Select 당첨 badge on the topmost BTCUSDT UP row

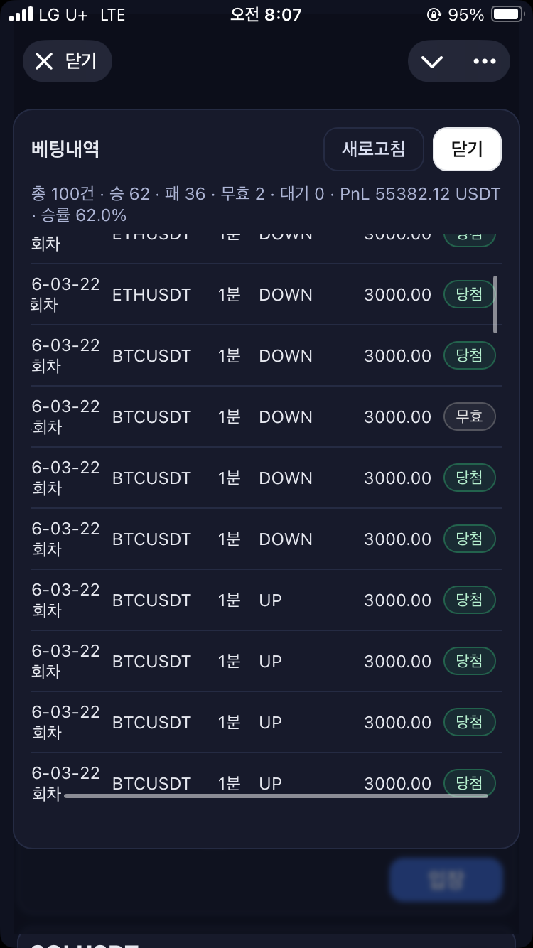coord(470,600)
